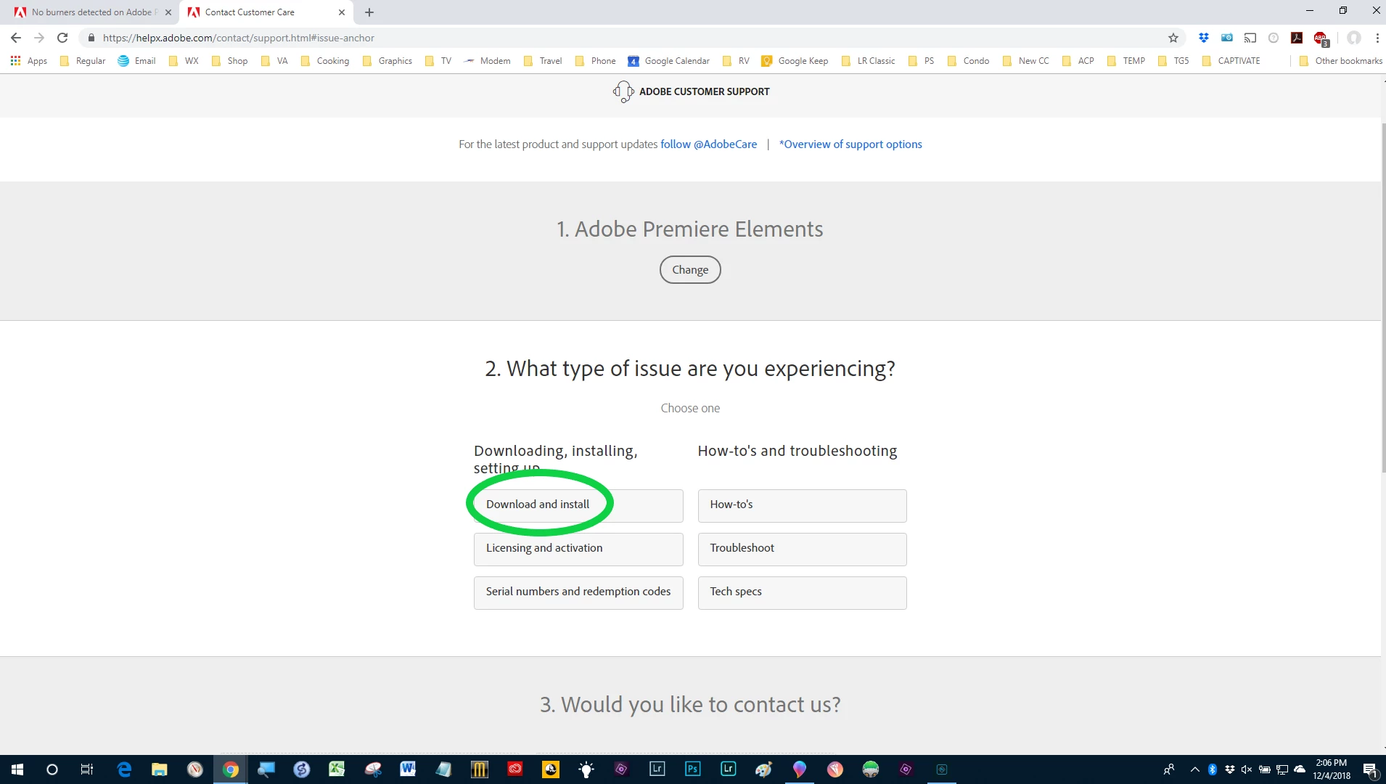Choose the Download and install option

click(x=578, y=505)
